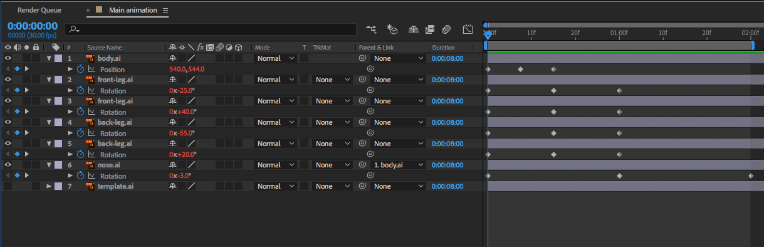Screen dimensions: 764x247
Task: Go to next keyframe on body.ai Position
Action: pos(26,69)
